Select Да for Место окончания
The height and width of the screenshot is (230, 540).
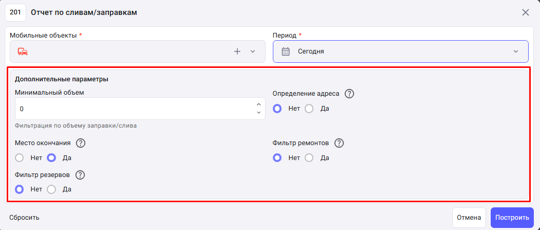coord(51,158)
